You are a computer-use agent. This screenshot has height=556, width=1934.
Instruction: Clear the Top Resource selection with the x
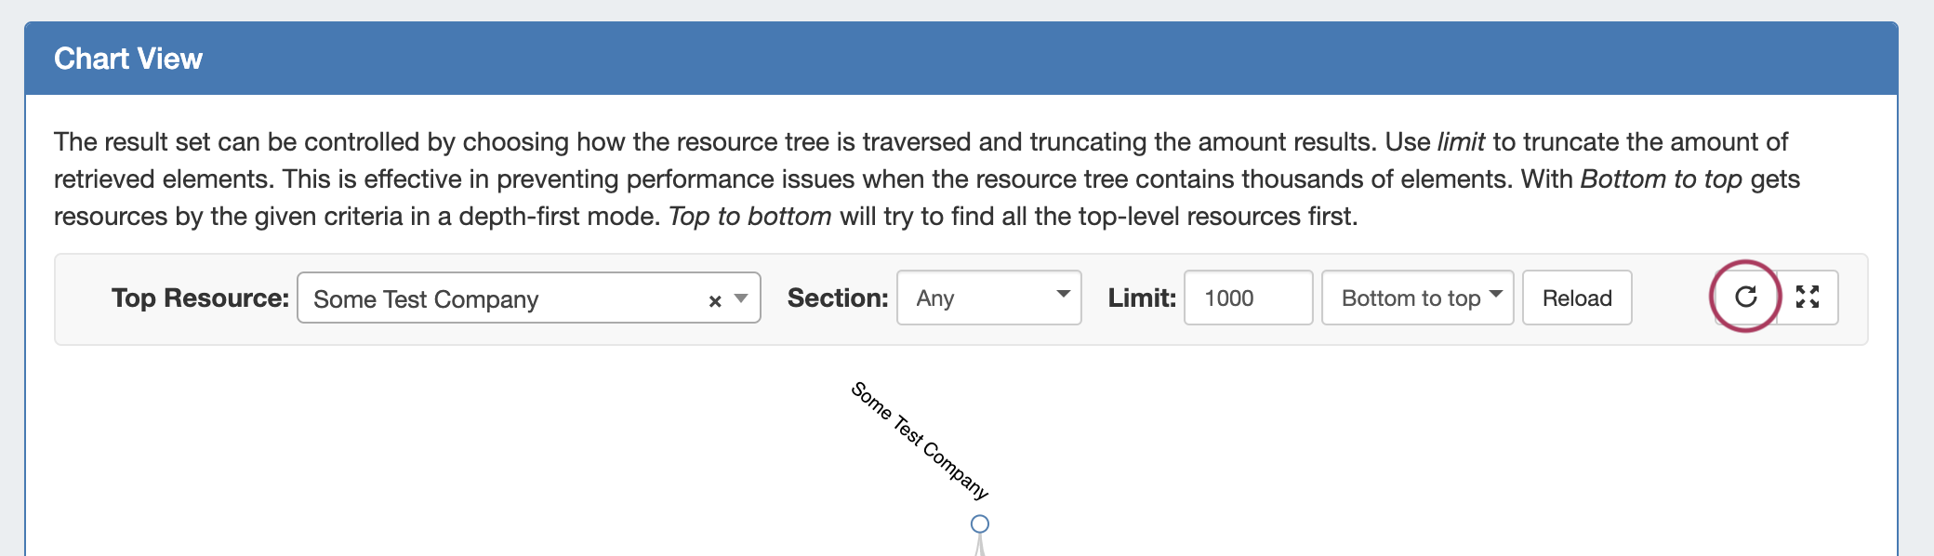(x=714, y=300)
